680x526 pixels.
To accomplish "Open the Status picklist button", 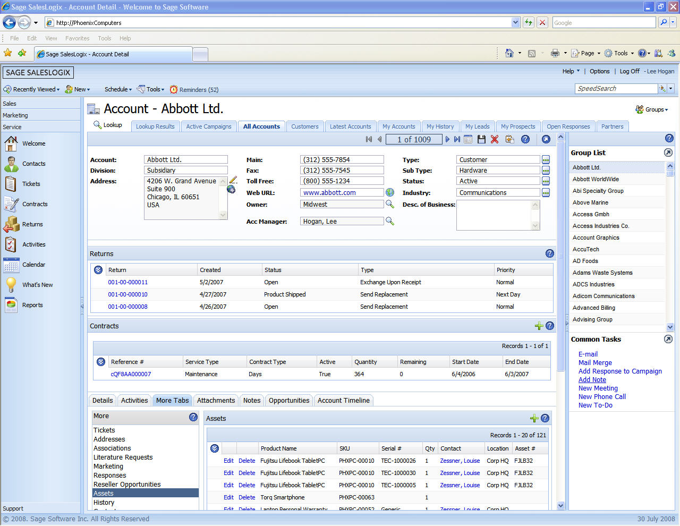I will click(x=546, y=181).
